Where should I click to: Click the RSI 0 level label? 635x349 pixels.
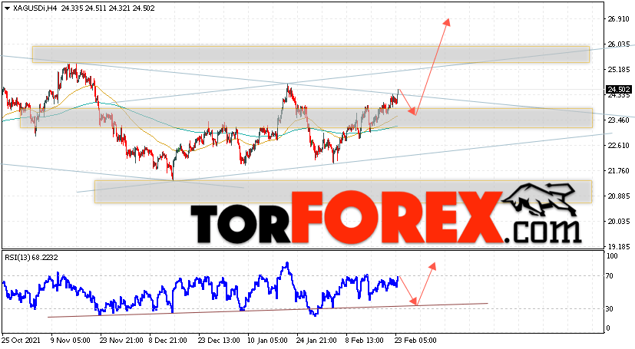tap(607, 328)
